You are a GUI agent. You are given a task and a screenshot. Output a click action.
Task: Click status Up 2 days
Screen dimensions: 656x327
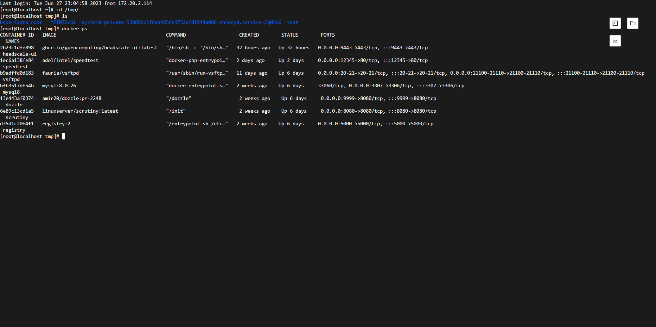click(291, 60)
